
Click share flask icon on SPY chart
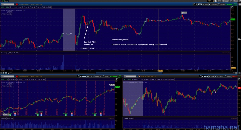point(200,76)
